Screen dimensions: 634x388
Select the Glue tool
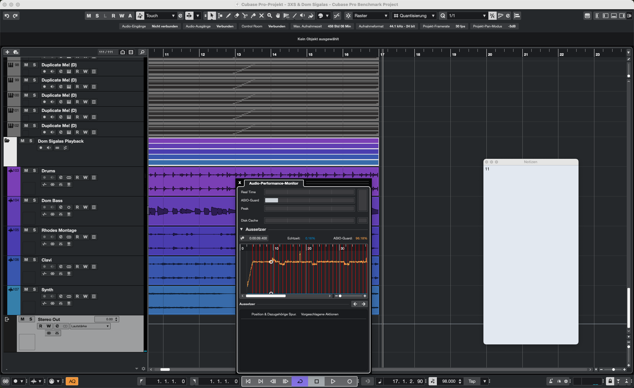tap(253, 16)
